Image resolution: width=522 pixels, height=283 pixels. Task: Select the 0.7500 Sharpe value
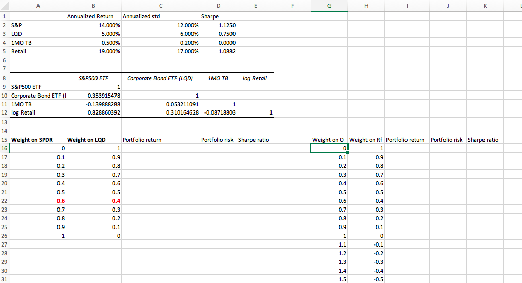pos(218,34)
